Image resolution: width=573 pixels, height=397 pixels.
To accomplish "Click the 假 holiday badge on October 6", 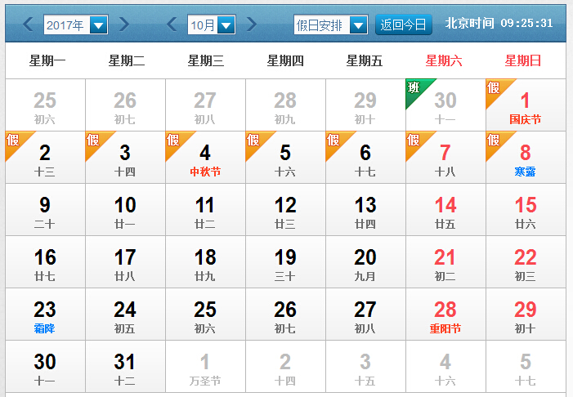I will pos(335,141).
